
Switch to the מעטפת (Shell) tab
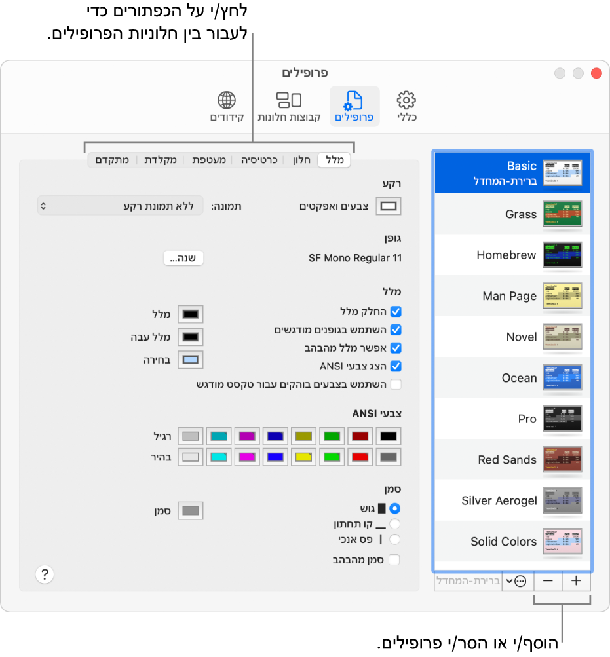[x=209, y=160]
